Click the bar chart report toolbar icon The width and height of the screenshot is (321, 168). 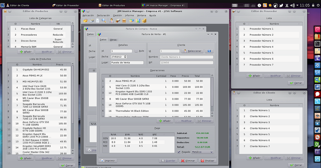(x=138, y=21)
